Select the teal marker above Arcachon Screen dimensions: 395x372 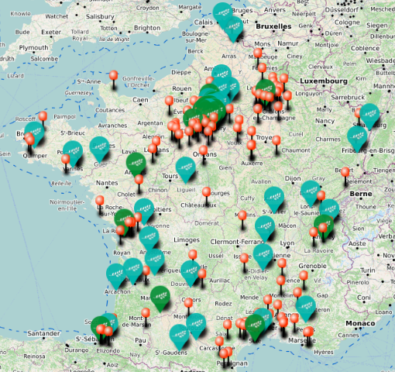(116, 277)
